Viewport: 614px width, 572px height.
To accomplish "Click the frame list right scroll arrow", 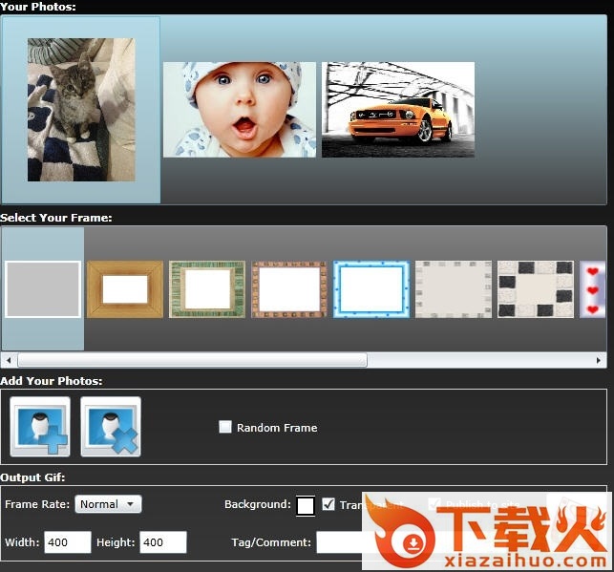I will (599, 360).
